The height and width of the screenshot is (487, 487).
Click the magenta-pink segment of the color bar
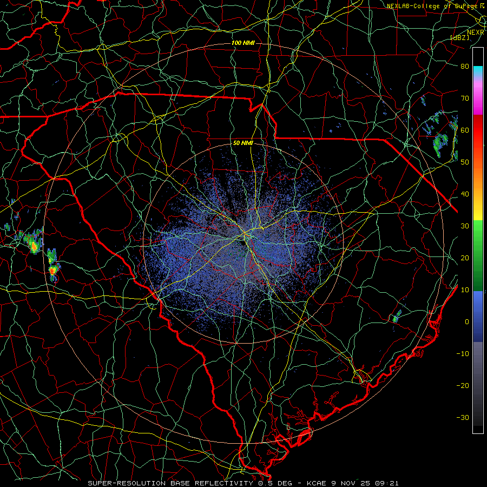point(478,97)
